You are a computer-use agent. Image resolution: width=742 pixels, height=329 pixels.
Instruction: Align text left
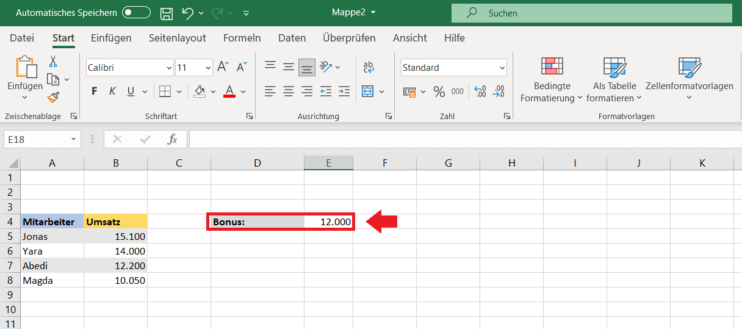tap(270, 92)
